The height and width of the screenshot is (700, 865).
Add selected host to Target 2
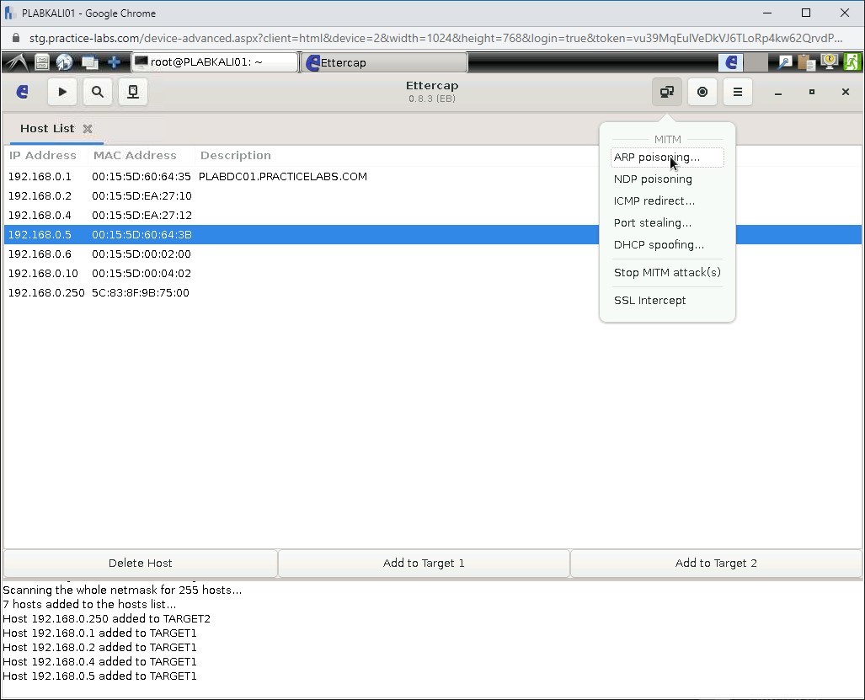(x=716, y=563)
